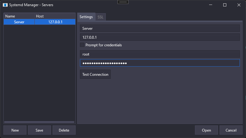Maximize the Systemd Manager window
The width and height of the screenshot is (246, 138).
pyautogui.click(x=225, y=5)
